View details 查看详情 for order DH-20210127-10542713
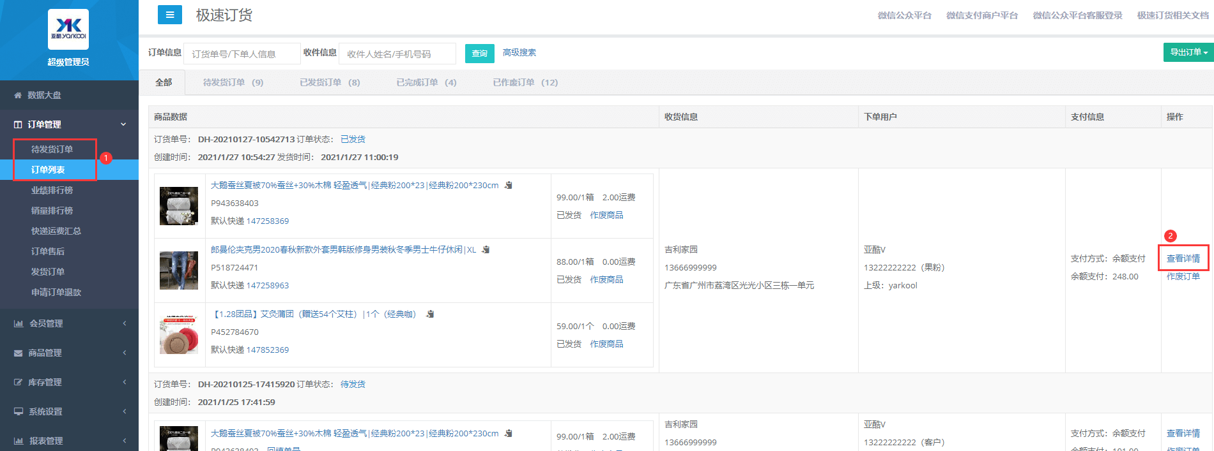Viewport: 1214px width, 451px height. point(1183,258)
